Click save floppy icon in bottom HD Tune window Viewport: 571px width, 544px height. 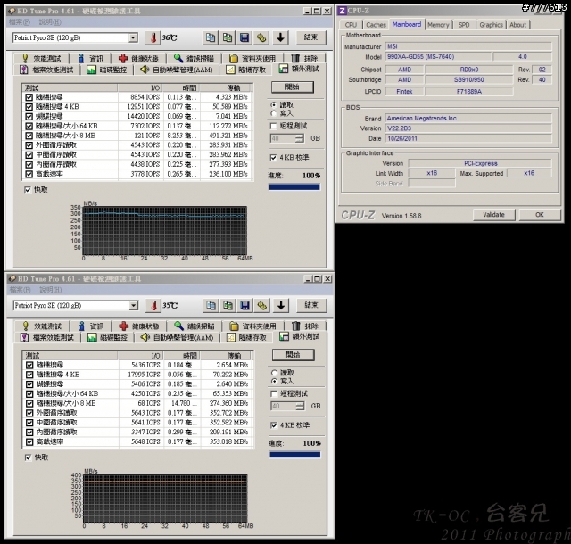click(x=245, y=305)
